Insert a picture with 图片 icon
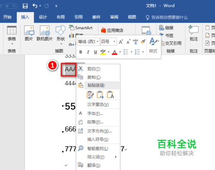 pyautogui.click(x=29, y=33)
